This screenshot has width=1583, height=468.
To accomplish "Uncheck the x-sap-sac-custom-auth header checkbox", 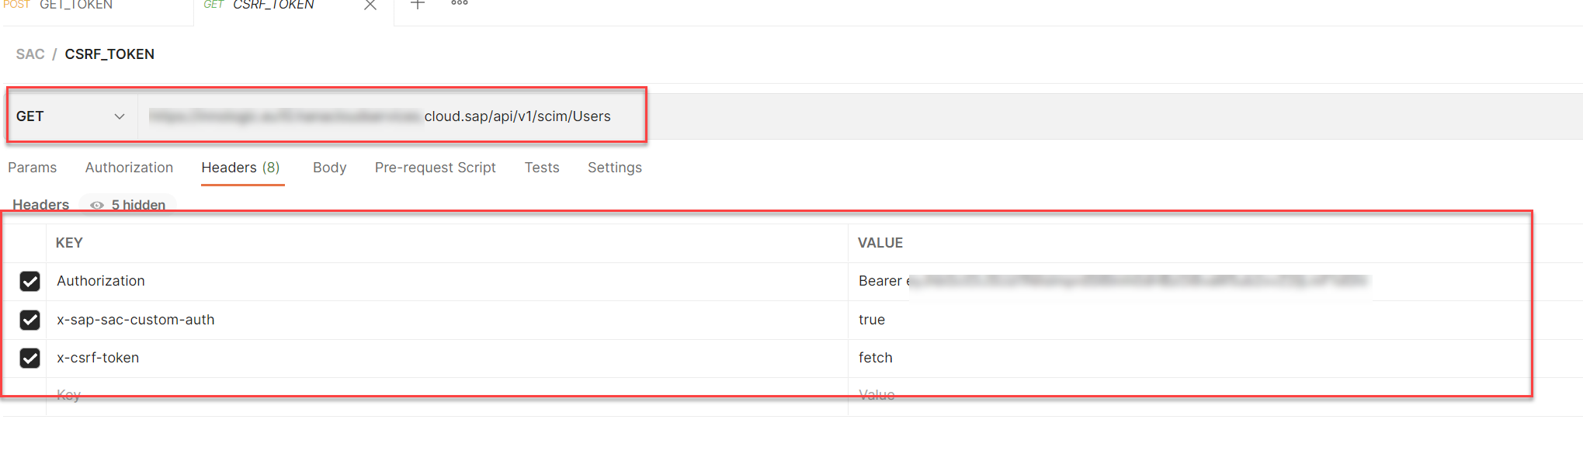I will 30,320.
